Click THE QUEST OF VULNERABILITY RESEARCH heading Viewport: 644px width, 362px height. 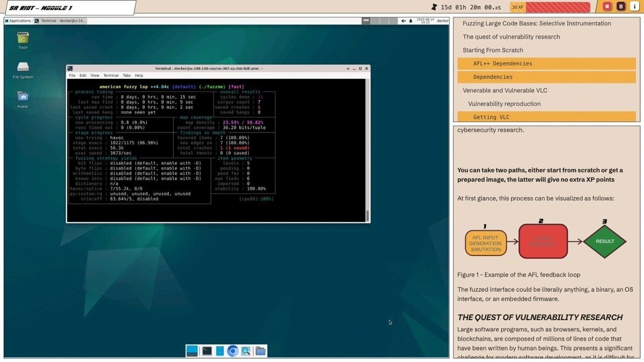[x=540, y=317]
